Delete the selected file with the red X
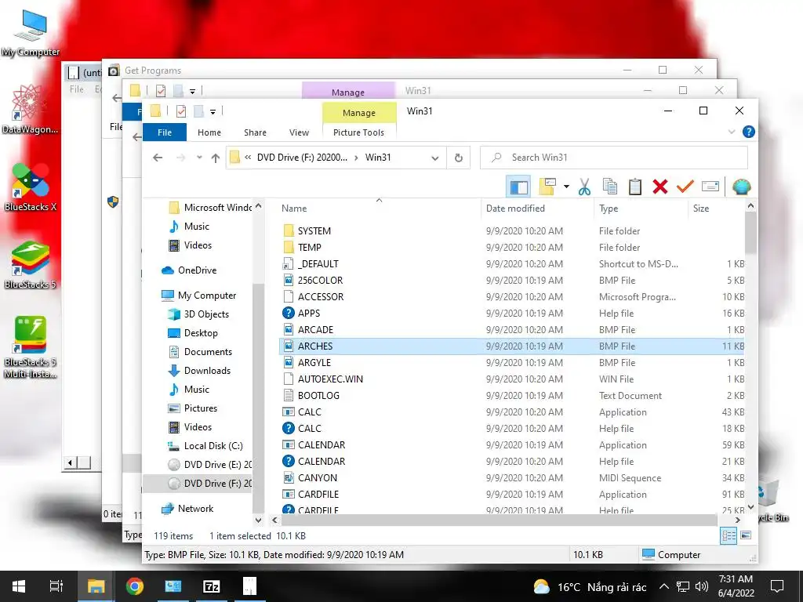 (x=660, y=187)
